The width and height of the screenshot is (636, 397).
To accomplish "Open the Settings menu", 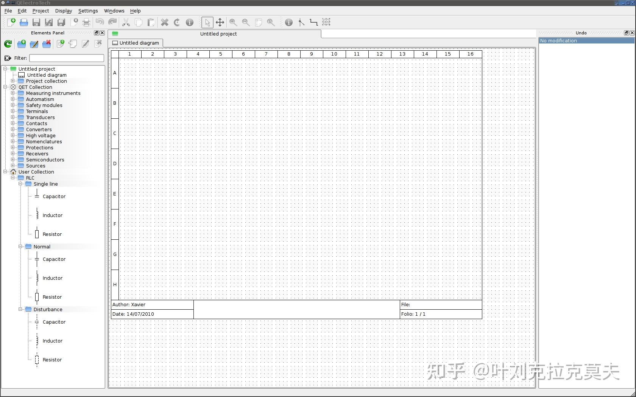I will coord(88,11).
